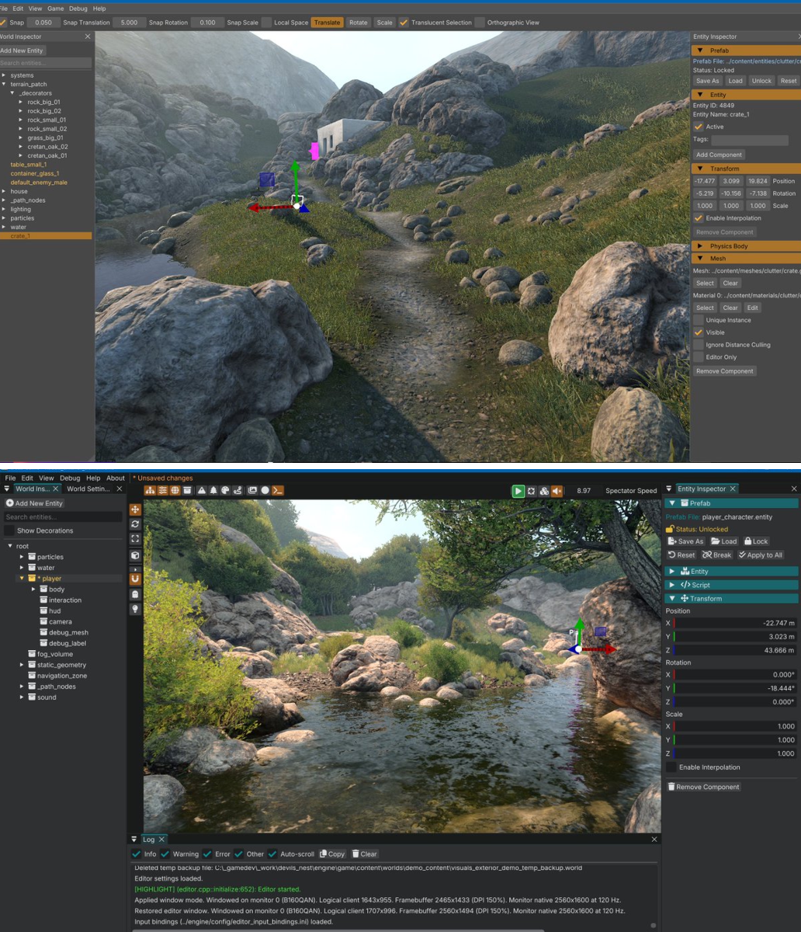Click the lower Search entities field
Viewport: 801px width, 932px height.
(x=62, y=517)
